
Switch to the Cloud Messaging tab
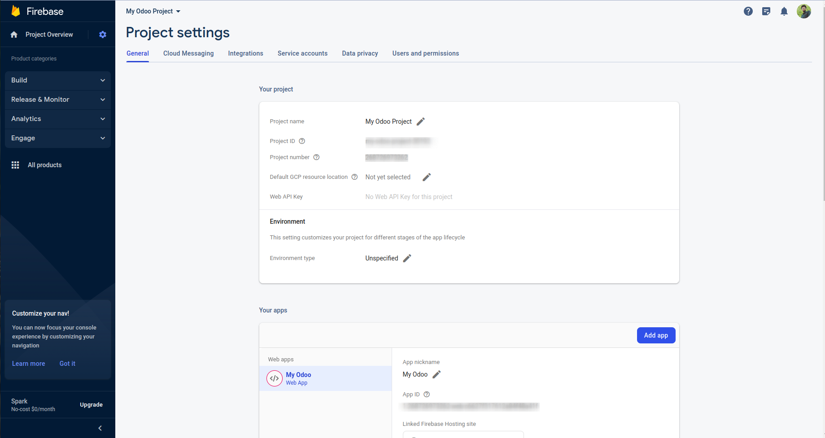(x=188, y=53)
